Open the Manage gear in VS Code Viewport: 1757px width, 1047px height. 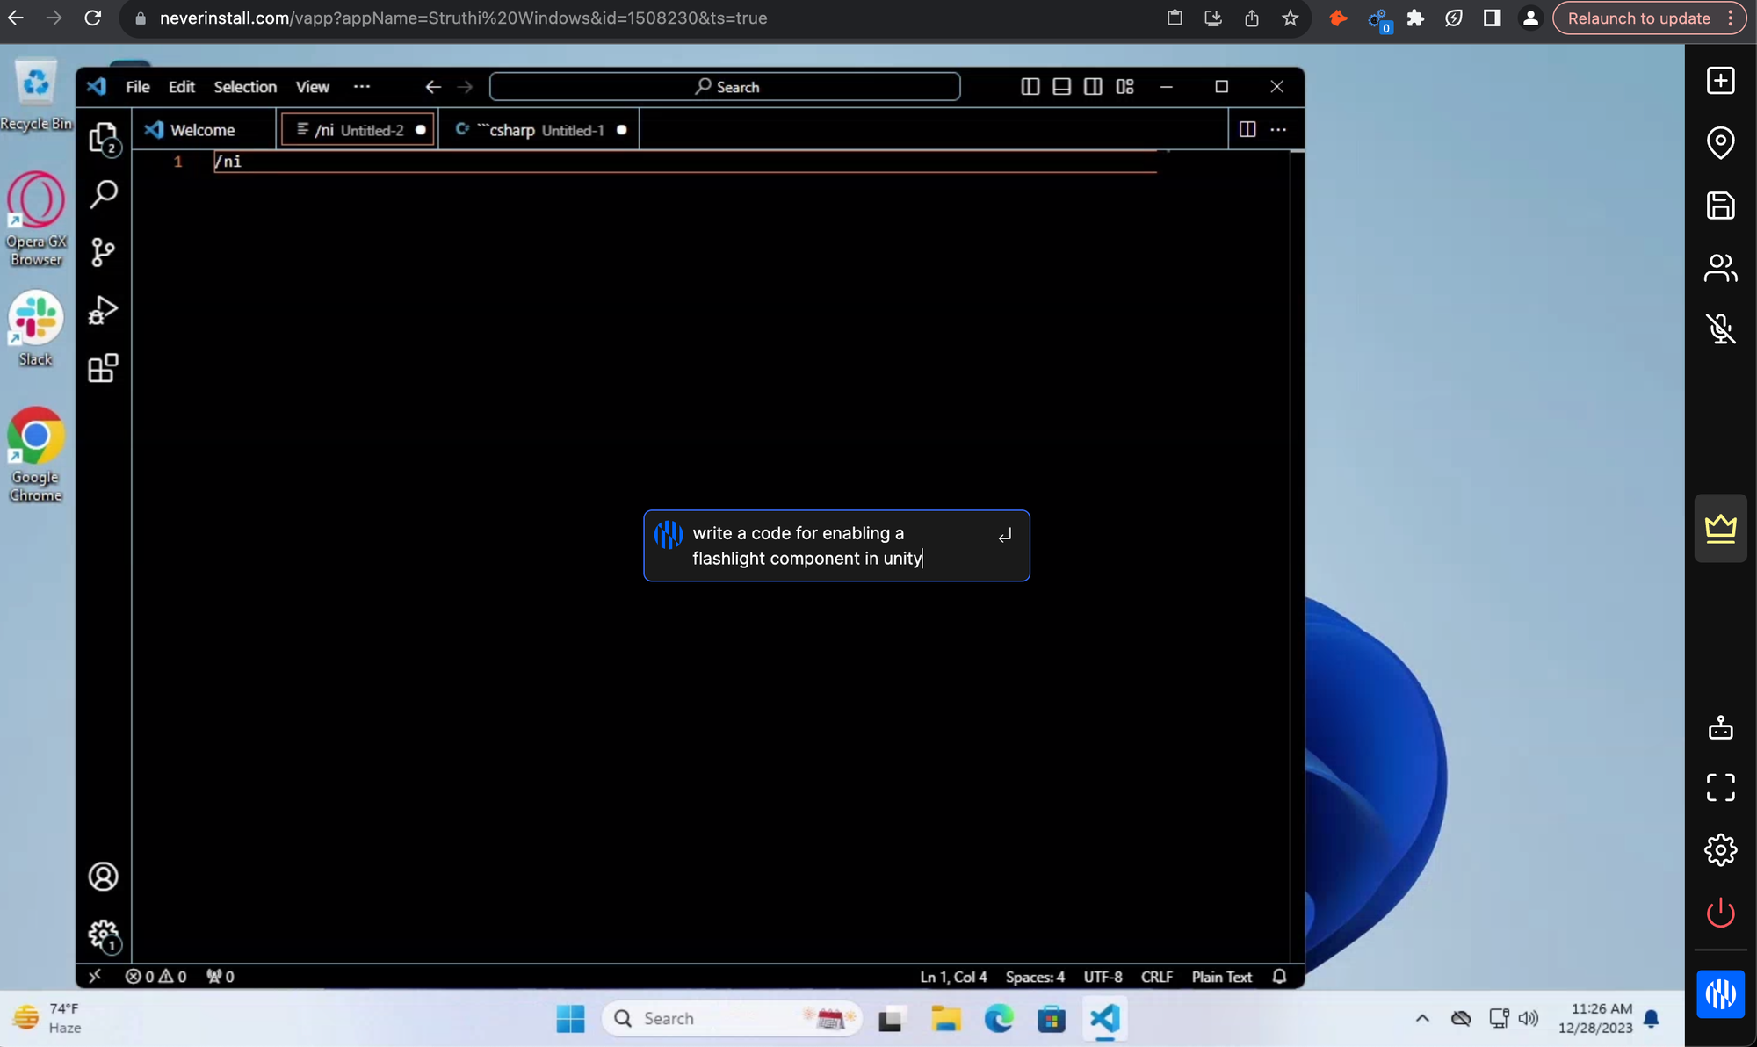coord(103,934)
